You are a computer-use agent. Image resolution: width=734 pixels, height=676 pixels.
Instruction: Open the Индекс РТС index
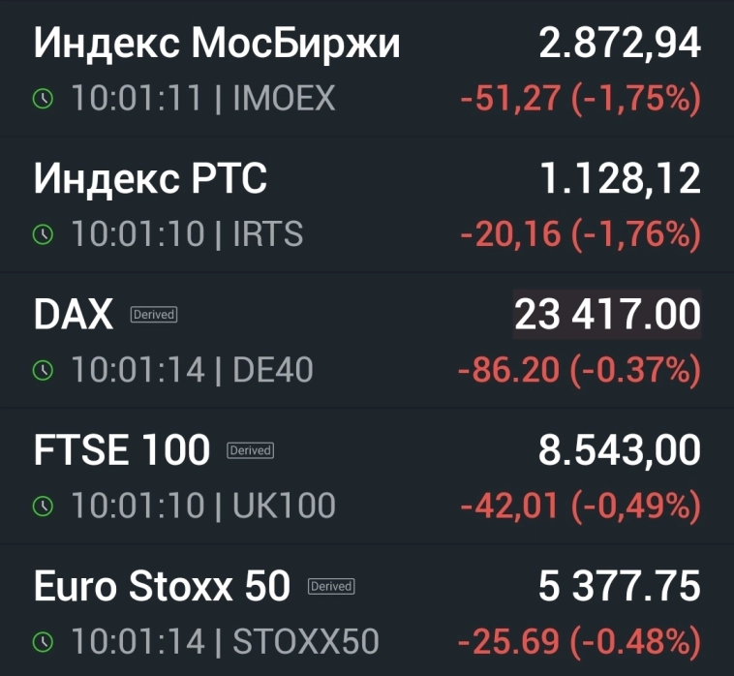(x=150, y=179)
